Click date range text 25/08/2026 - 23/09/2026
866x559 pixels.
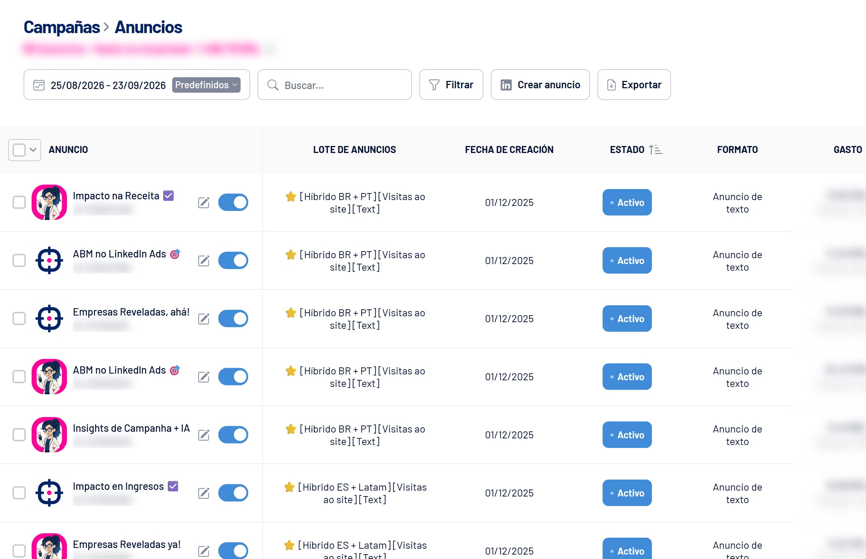click(x=108, y=85)
